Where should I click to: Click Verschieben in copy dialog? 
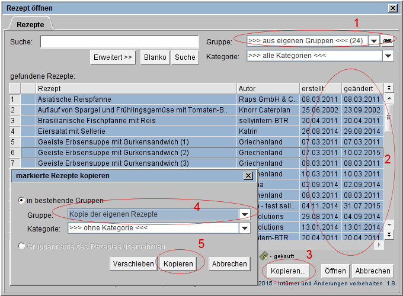pos(133,263)
